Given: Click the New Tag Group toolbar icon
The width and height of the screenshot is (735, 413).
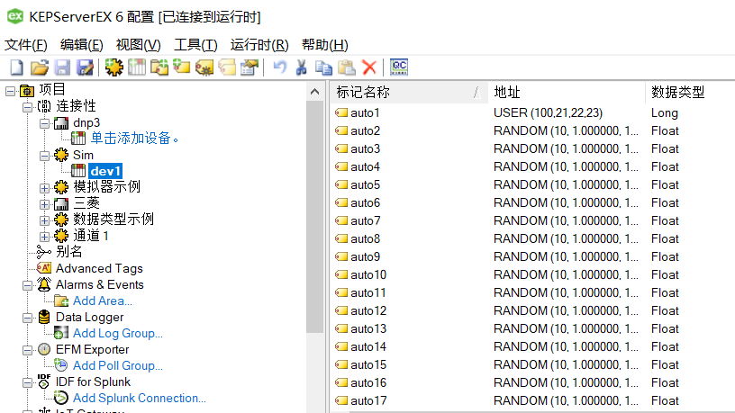Looking at the screenshot, I should (x=159, y=67).
